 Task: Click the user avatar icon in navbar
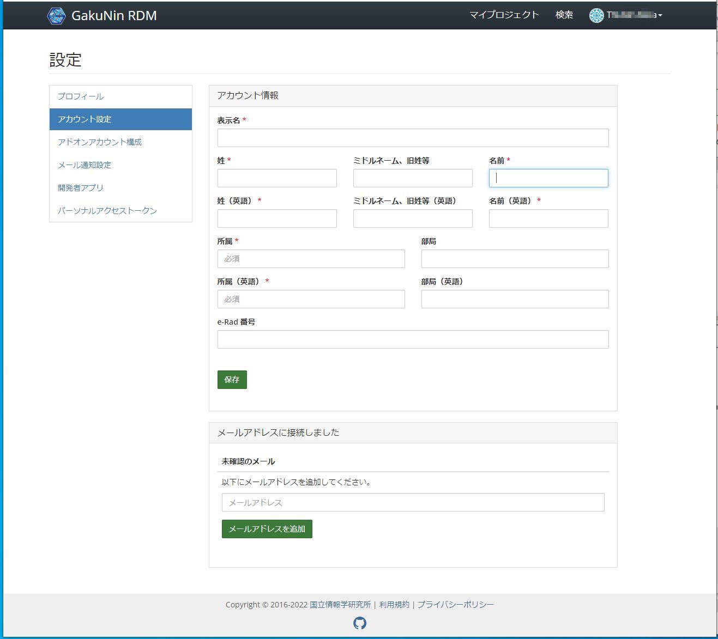(x=596, y=16)
